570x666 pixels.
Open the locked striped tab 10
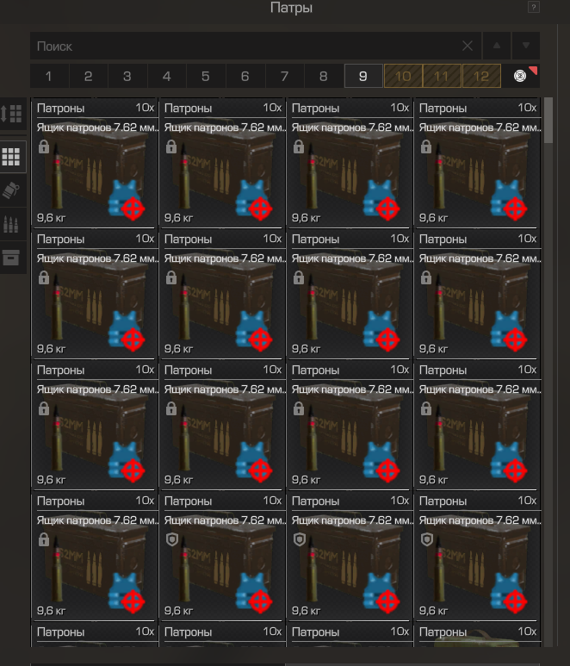(x=403, y=76)
